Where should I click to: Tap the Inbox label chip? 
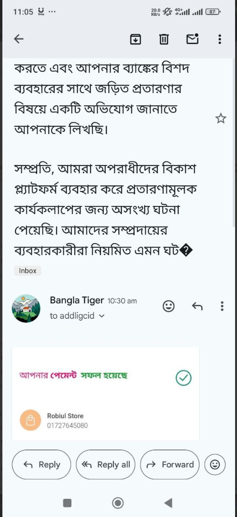pos(28,270)
